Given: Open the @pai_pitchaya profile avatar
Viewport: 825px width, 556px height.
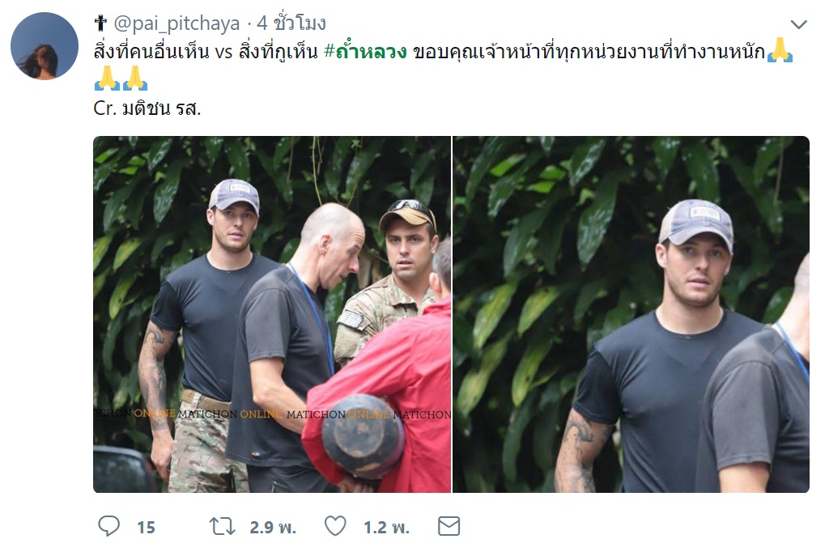Looking at the screenshot, I should tap(45, 46).
